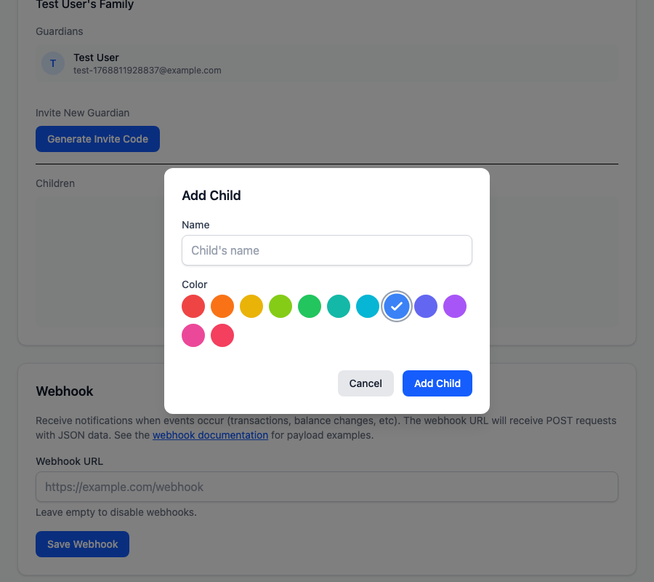Select the rose color swatch
Image resolution: width=654 pixels, height=582 pixels.
[x=222, y=335]
